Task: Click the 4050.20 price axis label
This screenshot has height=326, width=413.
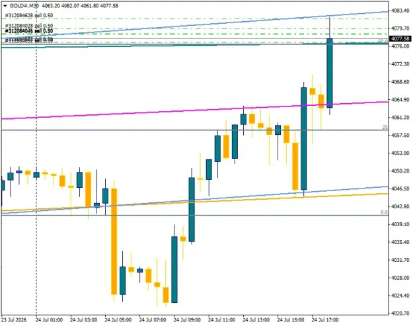Action: [x=400, y=171]
